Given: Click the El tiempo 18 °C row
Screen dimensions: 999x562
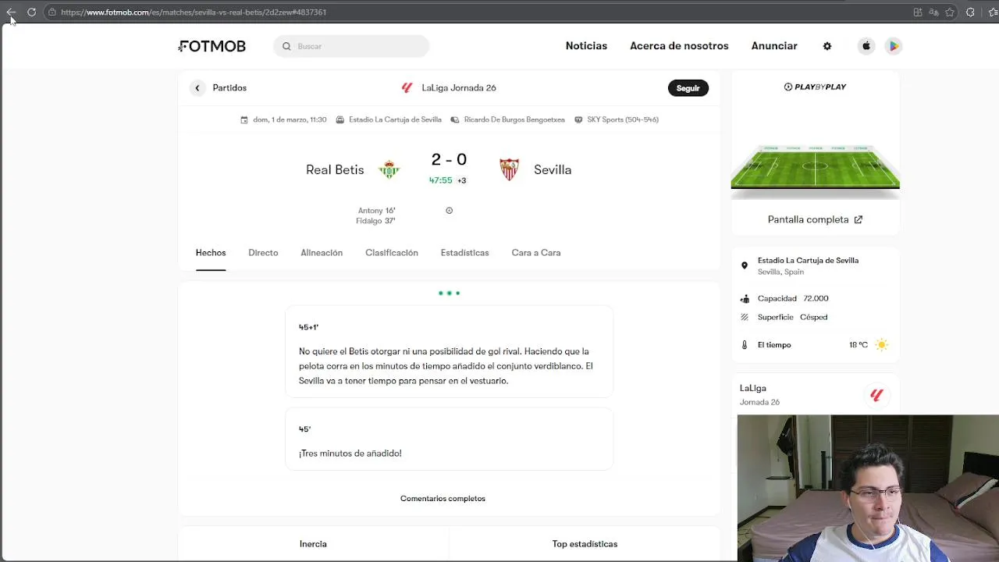Looking at the screenshot, I should coord(815,344).
